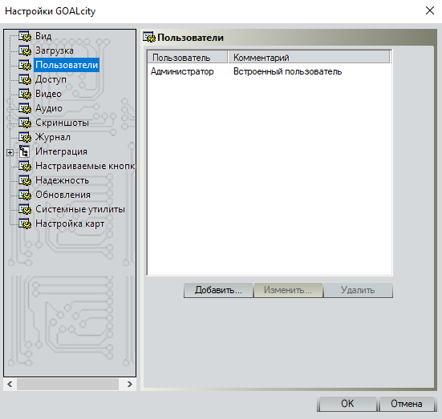The image size is (442, 419).
Task: Open the Скриншоты section
Action: coord(62,123)
